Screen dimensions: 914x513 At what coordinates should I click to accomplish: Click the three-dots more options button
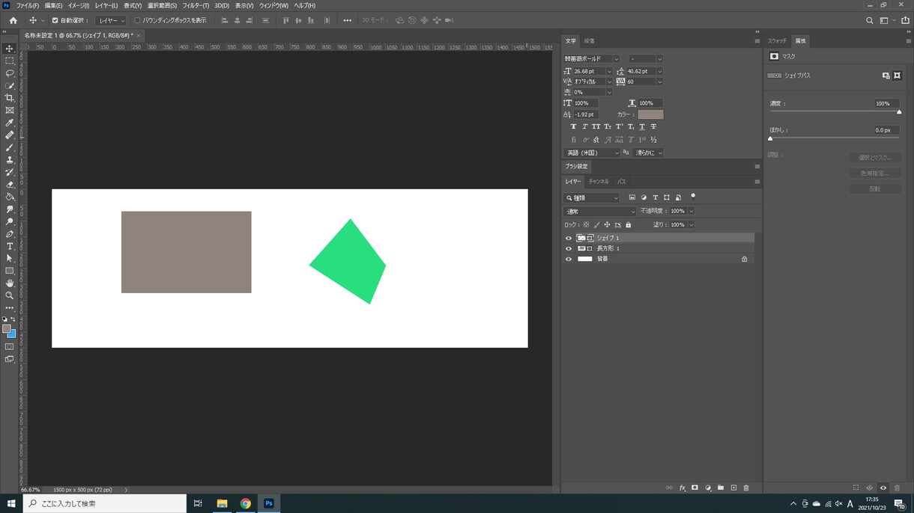[x=347, y=20]
